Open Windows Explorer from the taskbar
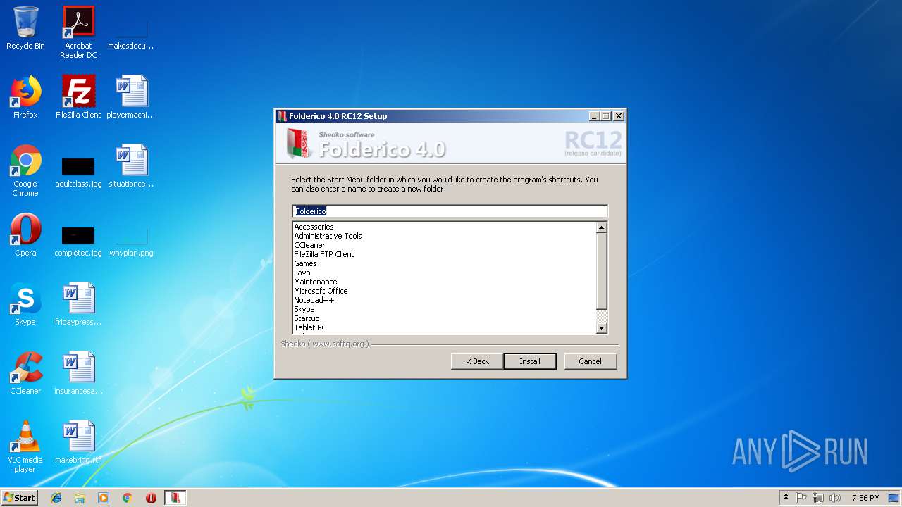 tap(80, 498)
